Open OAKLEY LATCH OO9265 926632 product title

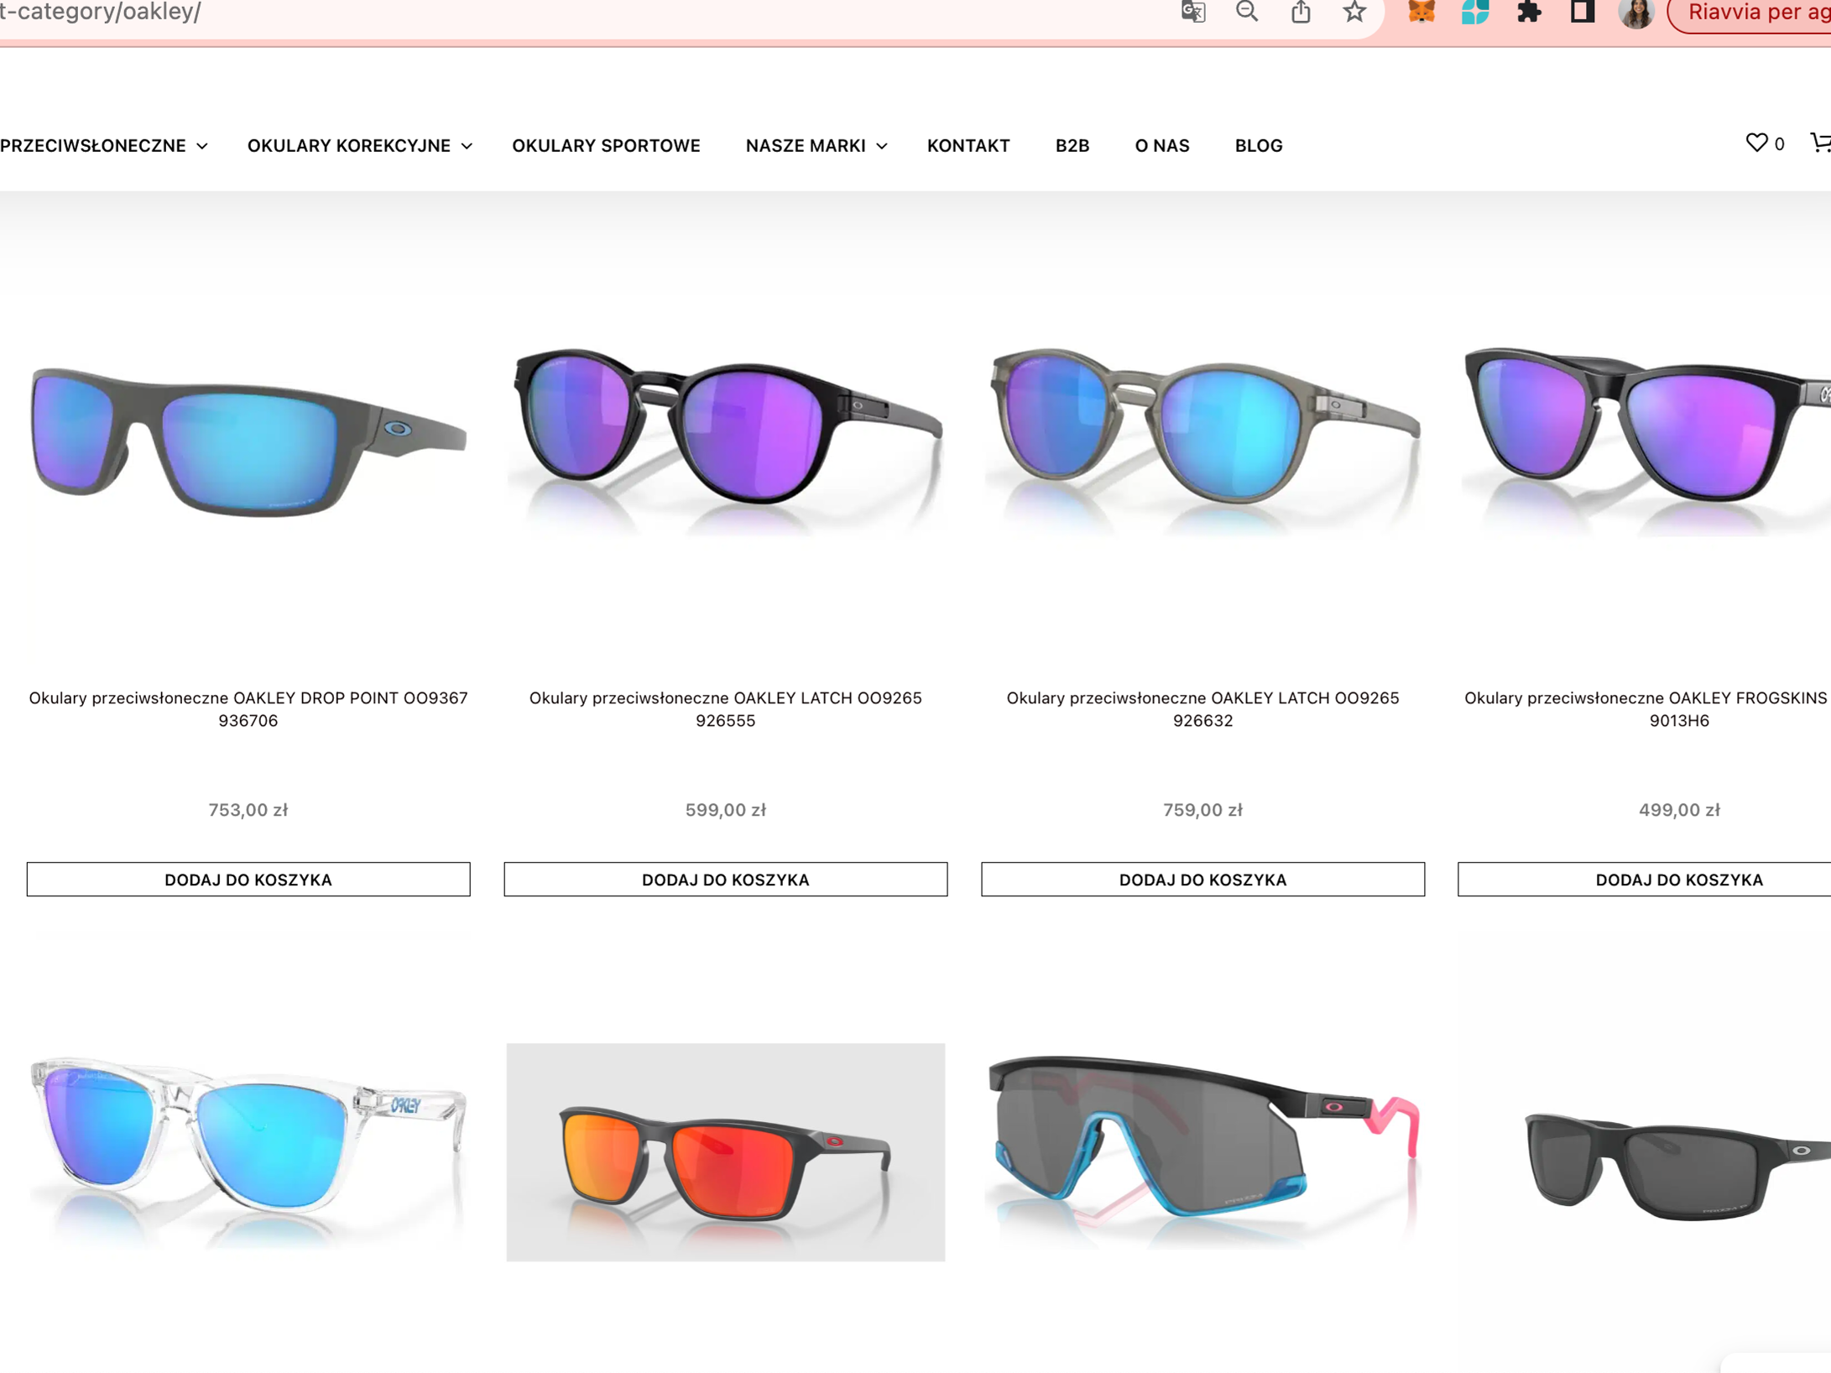point(1203,709)
